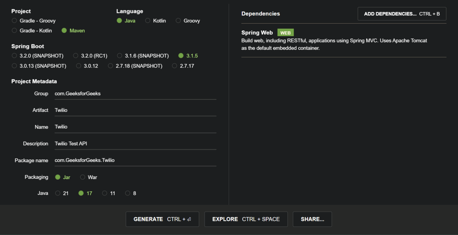Open the SHARE... dialog
This screenshot has height=235, width=458.
click(x=312, y=219)
